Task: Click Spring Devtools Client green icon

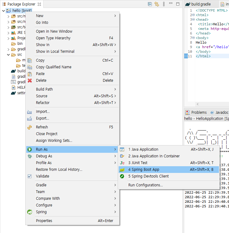Action: coord(122,176)
